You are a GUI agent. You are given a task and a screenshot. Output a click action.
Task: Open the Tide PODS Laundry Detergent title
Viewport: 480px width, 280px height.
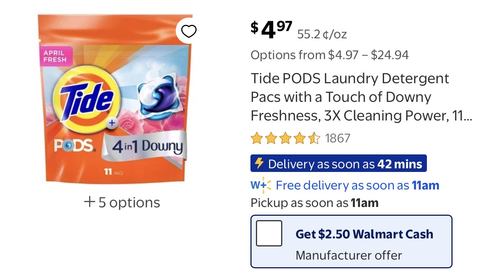tap(361, 97)
